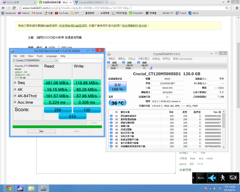Insert the 'sorry' emoticon text link
Viewport: 240px width, 192px height.
pyautogui.click(x=183, y=164)
